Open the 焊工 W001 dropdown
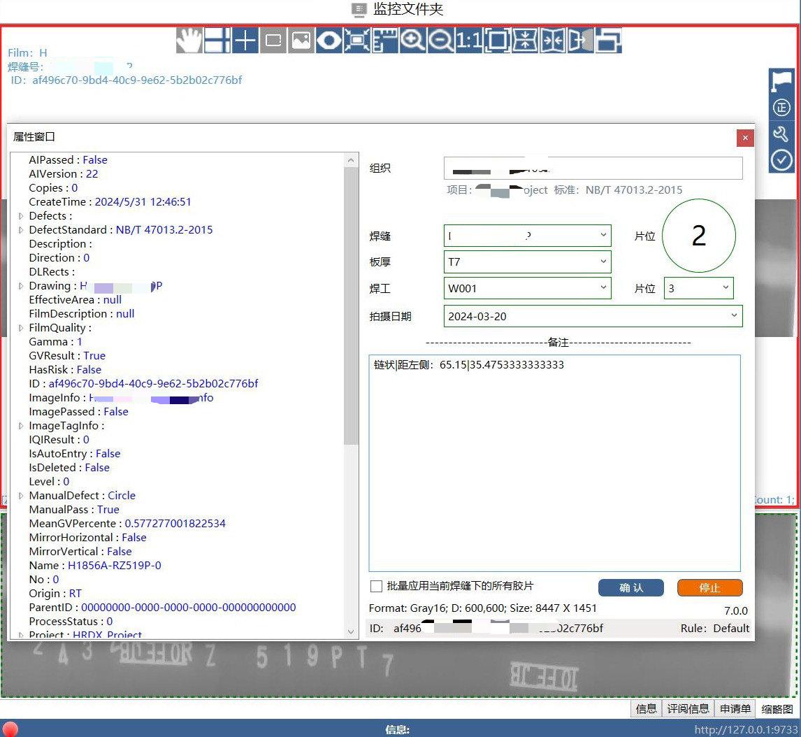801x737 pixels. tap(527, 288)
